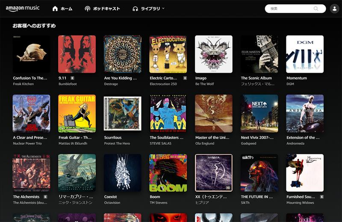Open Nuclear Power Trio artist link
The width and height of the screenshot is (342, 222).
tap(27, 143)
